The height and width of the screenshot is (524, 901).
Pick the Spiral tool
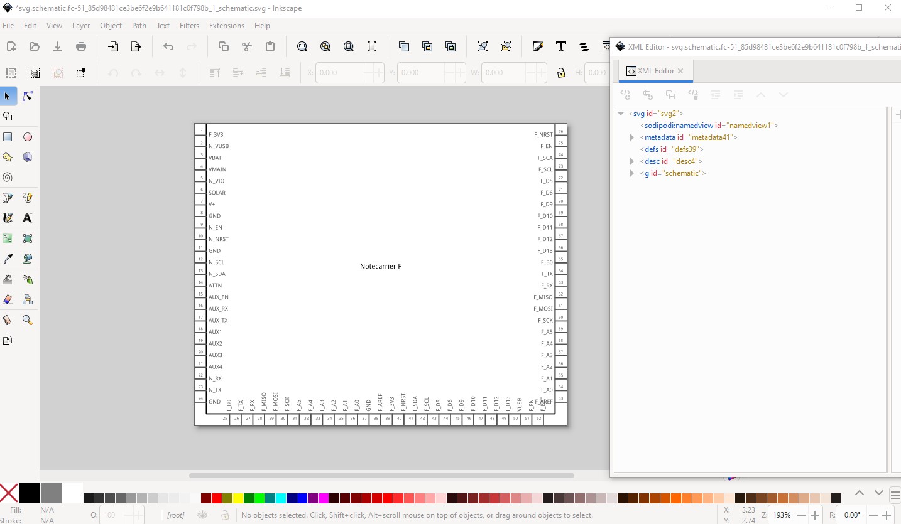tap(8, 178)
